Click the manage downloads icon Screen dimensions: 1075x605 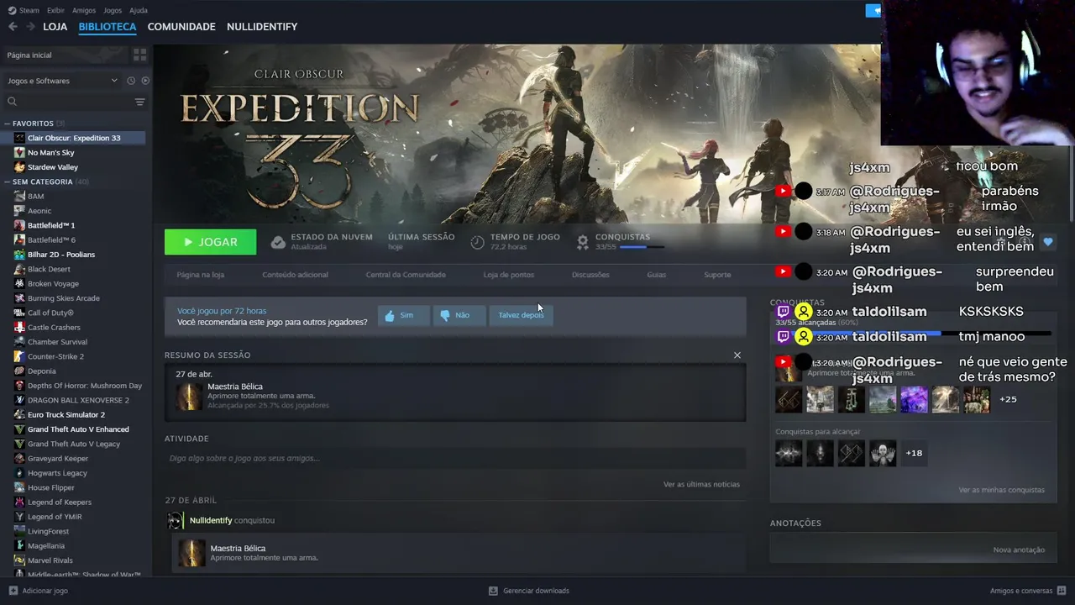point(494,591)
